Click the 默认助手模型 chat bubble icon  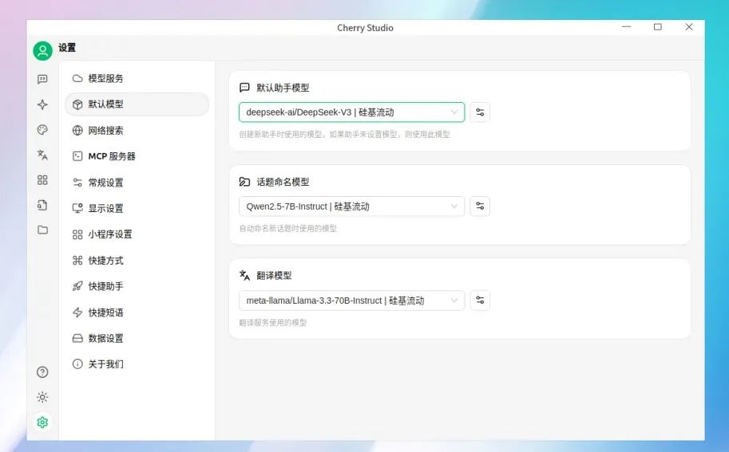tap(244, 88)
